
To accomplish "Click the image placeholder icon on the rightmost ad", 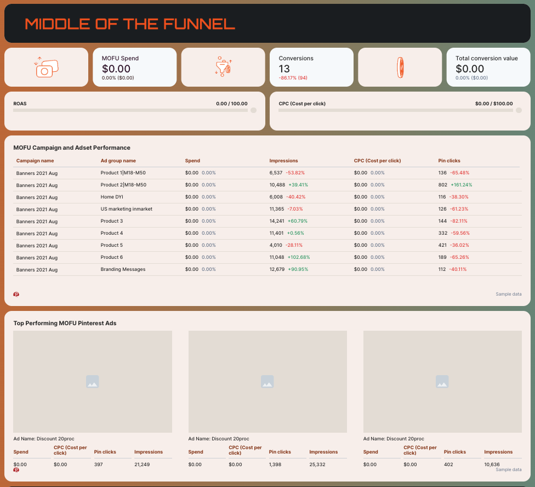I will pyautogui.click(x=442, y=381).
